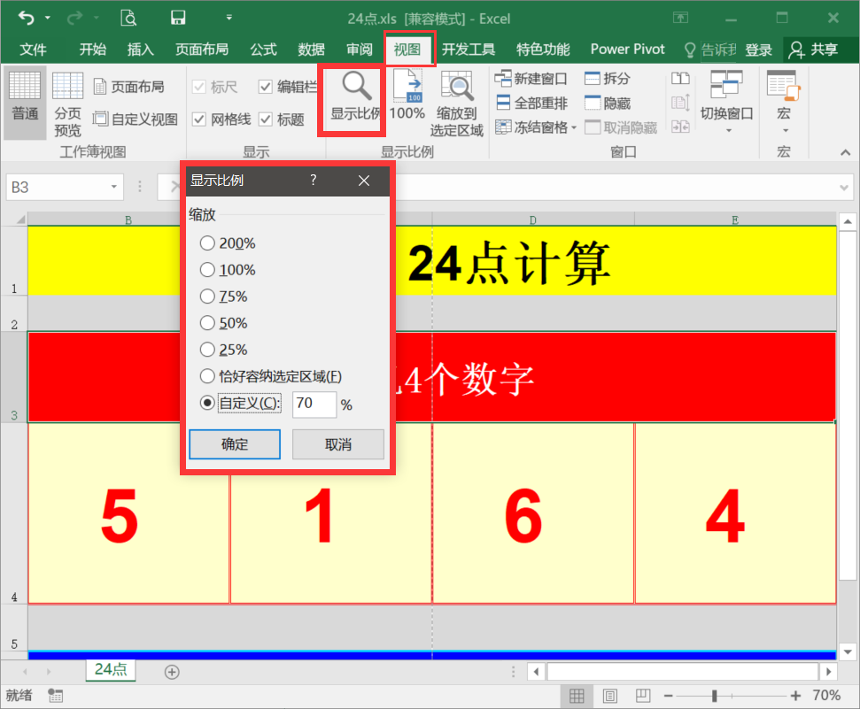
Task: Click the zoom out minus button
Action: (x=668, y=696)
